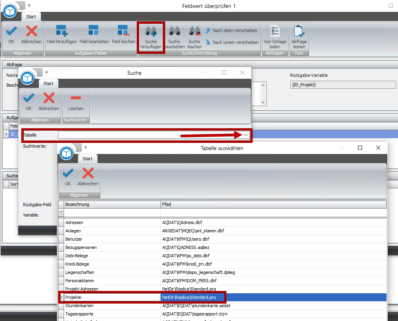Image resolution: width=398 pixels, height=321 pixels.
Task: Click Abbrechen in the Feldwert überprüfen ribbon
Action: (31, 35)
